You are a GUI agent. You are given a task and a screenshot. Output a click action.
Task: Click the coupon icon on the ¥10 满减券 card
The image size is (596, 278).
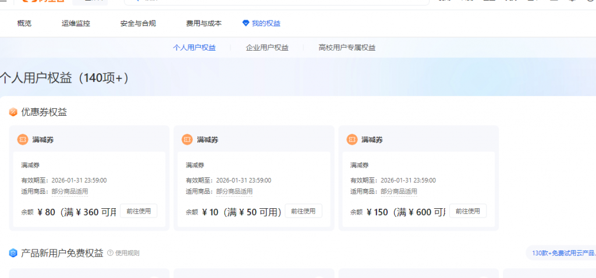[x=187, y=140]
